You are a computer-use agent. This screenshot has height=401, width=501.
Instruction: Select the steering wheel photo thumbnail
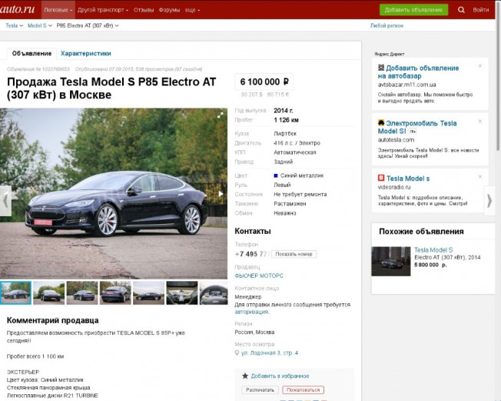tap(214, 292)
